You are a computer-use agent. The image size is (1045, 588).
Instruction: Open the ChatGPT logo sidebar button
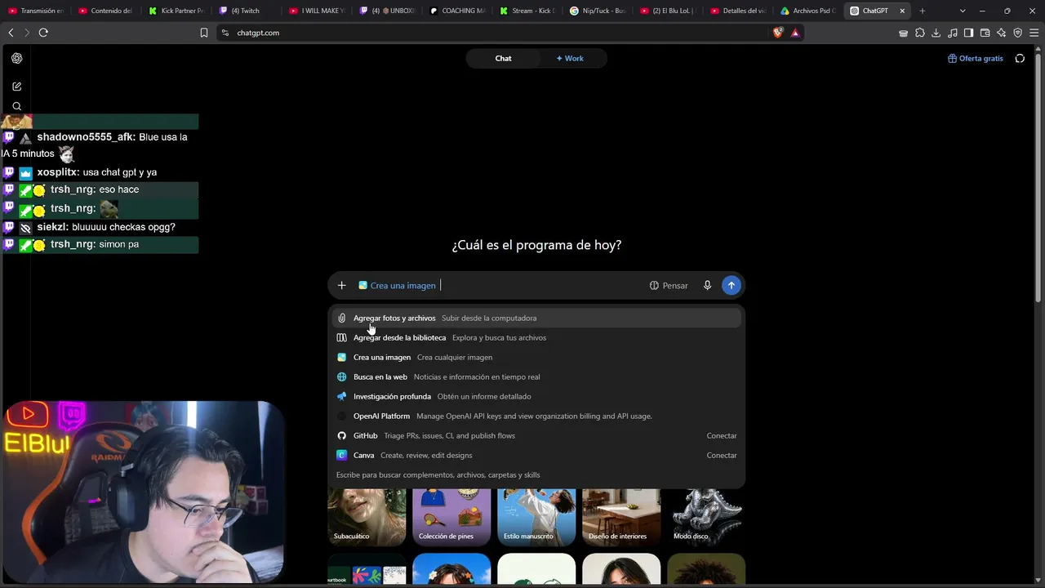tap(17, 58)
